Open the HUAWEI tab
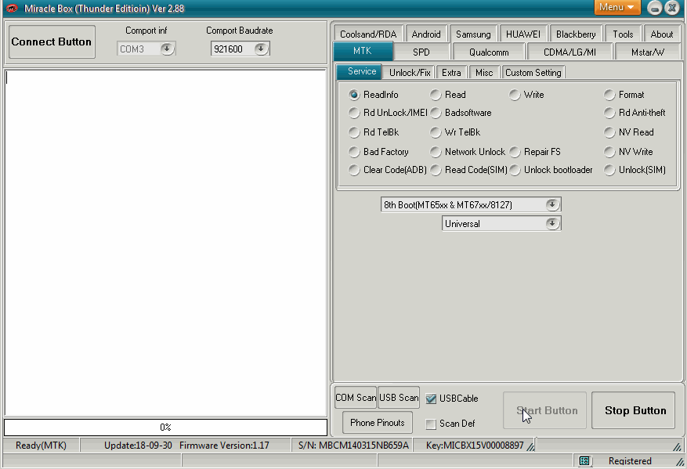This screenshot has width=687, height=469. [523, 34]
